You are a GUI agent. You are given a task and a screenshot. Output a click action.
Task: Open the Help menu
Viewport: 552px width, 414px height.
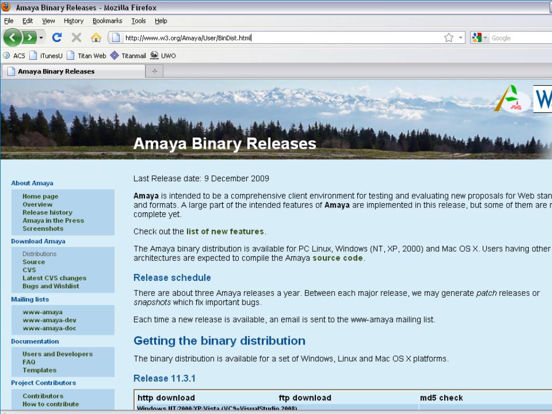coord(161,21)
